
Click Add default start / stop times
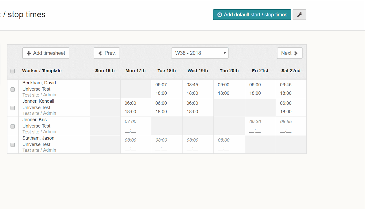point(252,15)
